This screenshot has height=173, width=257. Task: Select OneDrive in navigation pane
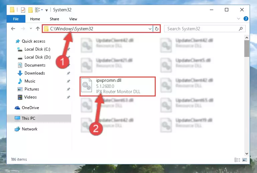pos(30,108)
